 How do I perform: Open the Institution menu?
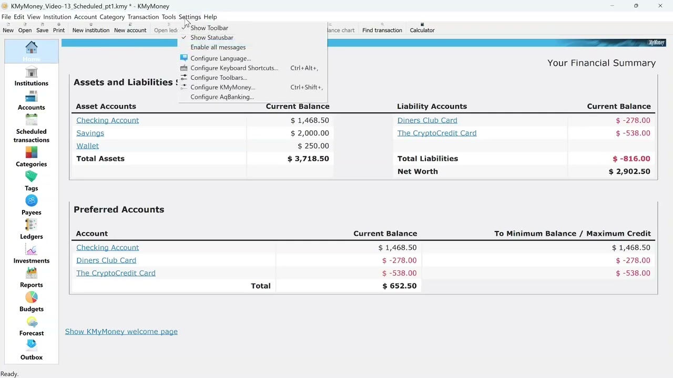57,17
